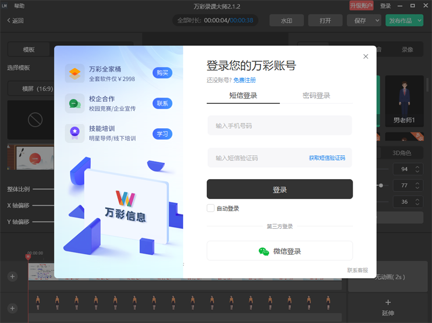
Task: Increase the 36 value stepper
Action: pyautogui.click(x=417, y=199)
